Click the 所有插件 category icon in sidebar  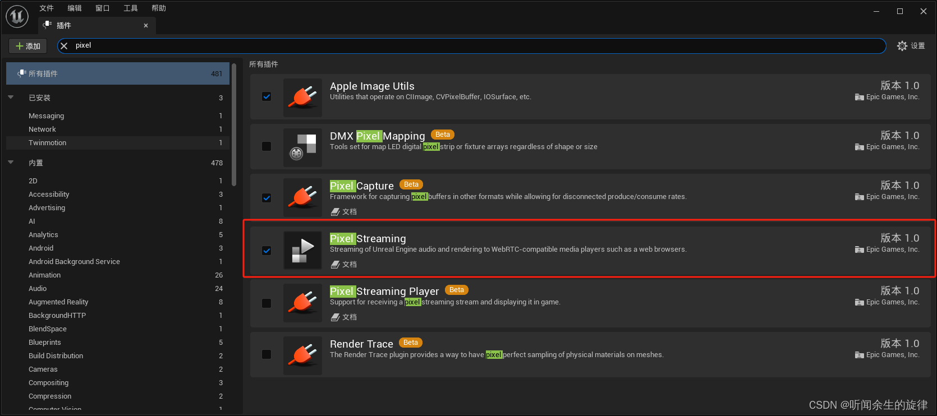tap(22, 73)
